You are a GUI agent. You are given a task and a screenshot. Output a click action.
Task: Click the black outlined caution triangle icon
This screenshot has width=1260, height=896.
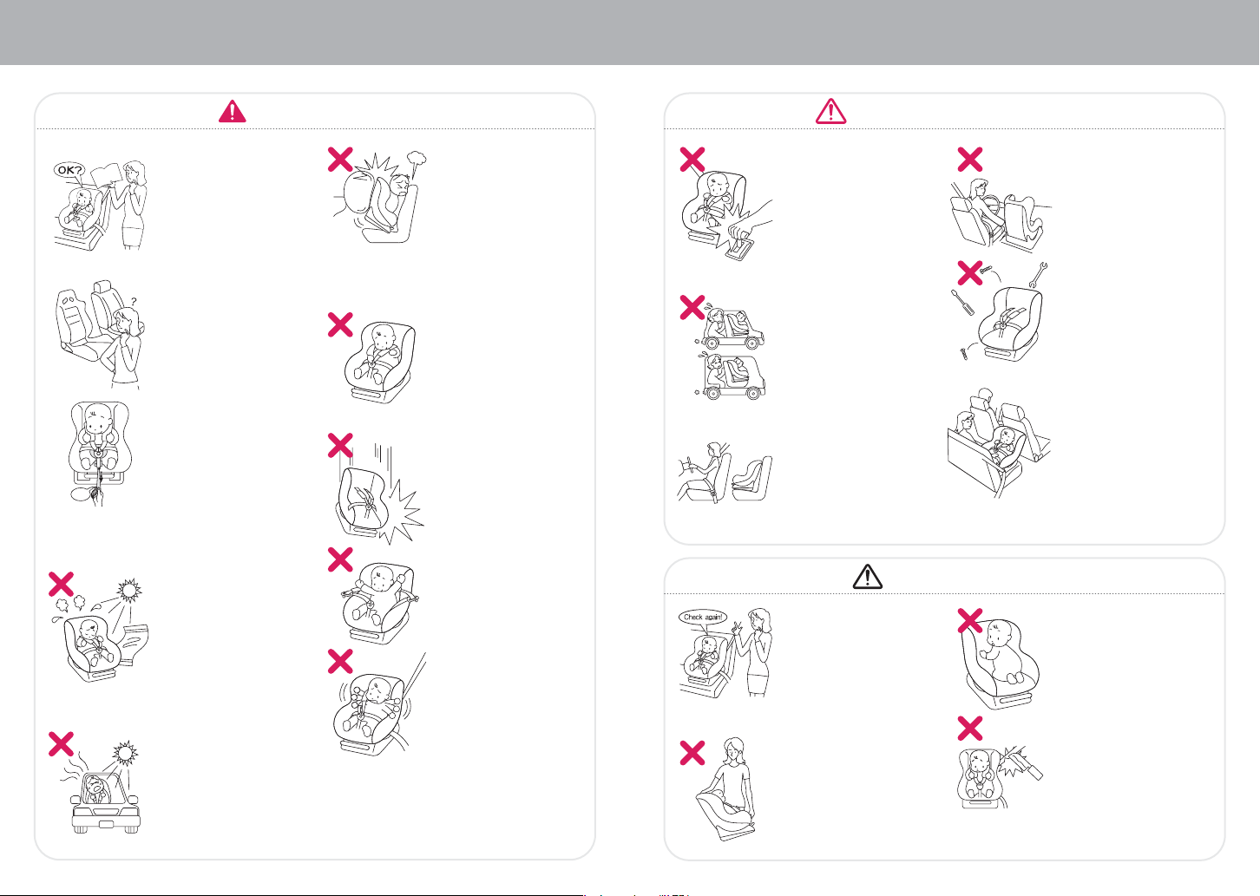pyautogui.click(x=867, y=576)
